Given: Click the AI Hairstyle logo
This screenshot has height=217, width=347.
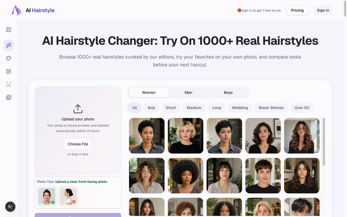Looking at the screenshot, I should pos(16,10).
